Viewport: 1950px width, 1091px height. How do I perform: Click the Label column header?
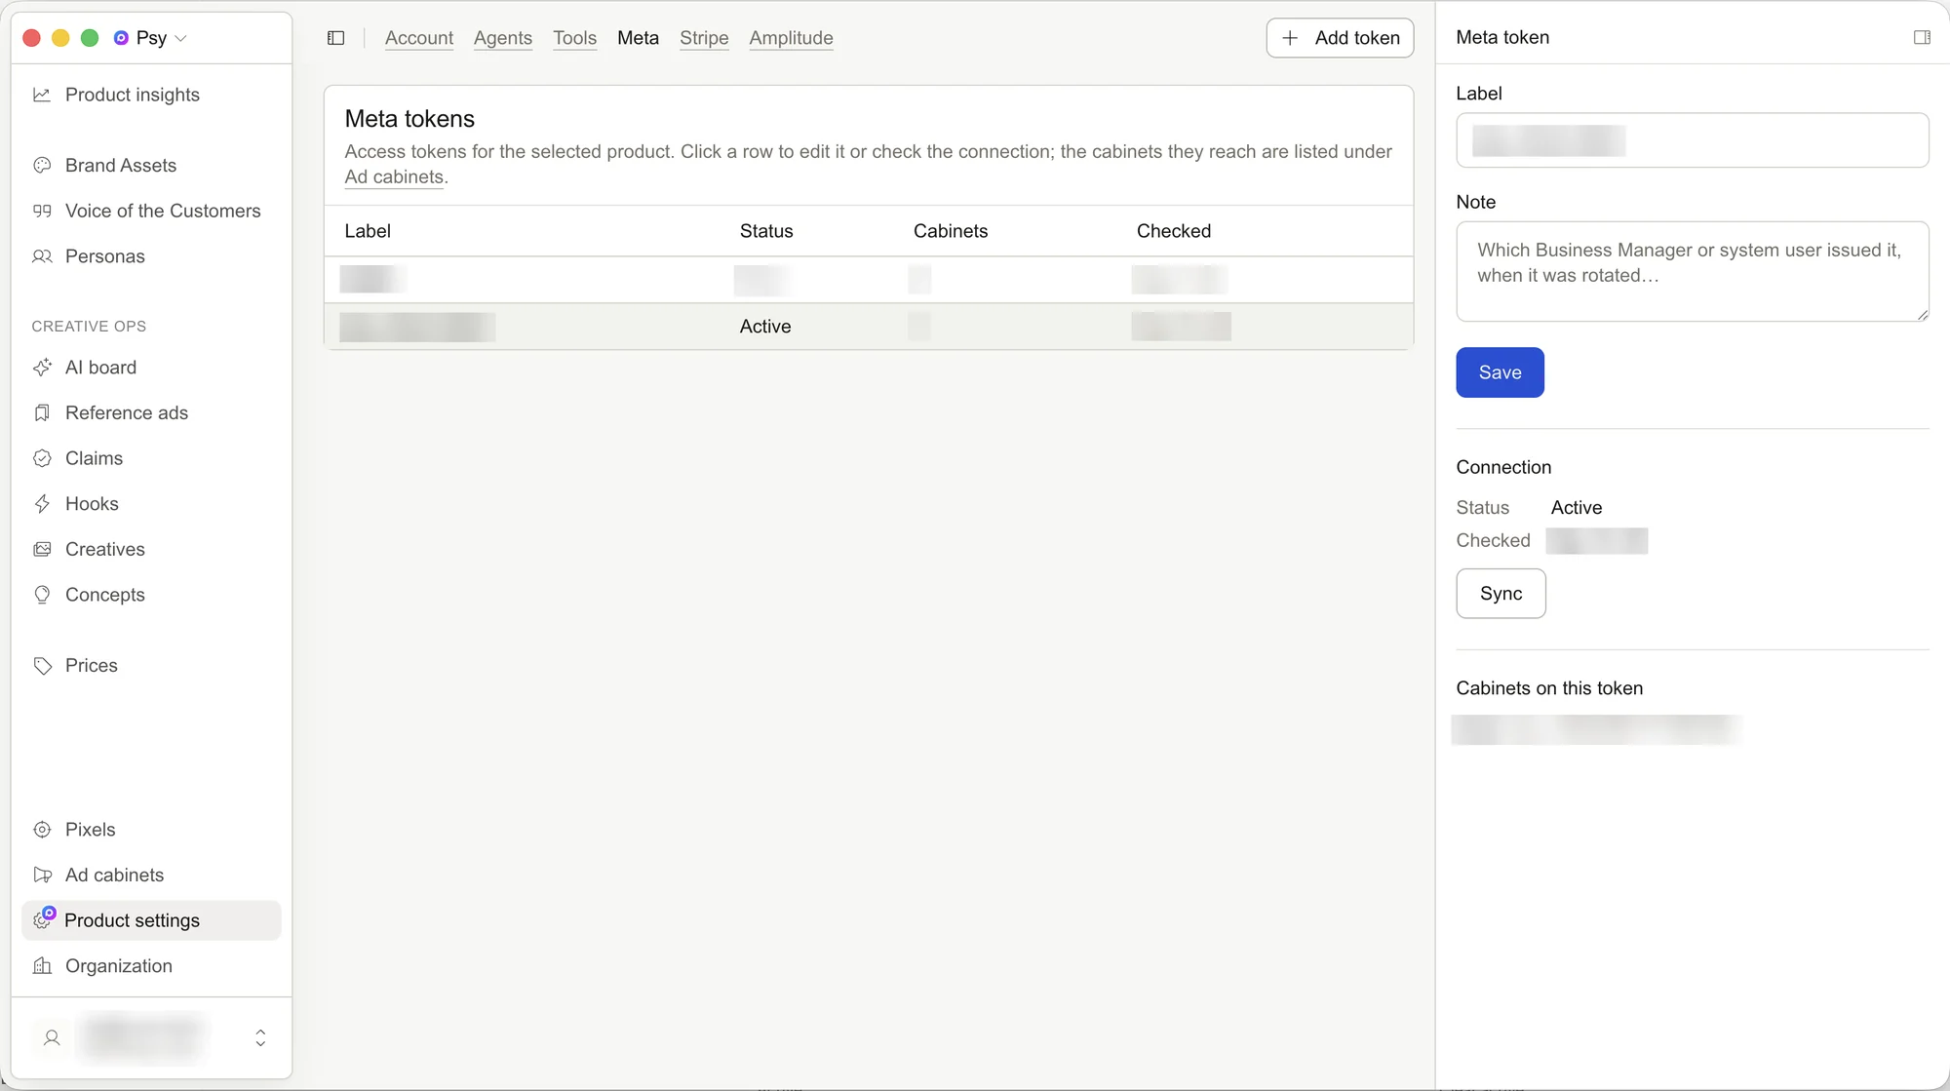point(368,231)
